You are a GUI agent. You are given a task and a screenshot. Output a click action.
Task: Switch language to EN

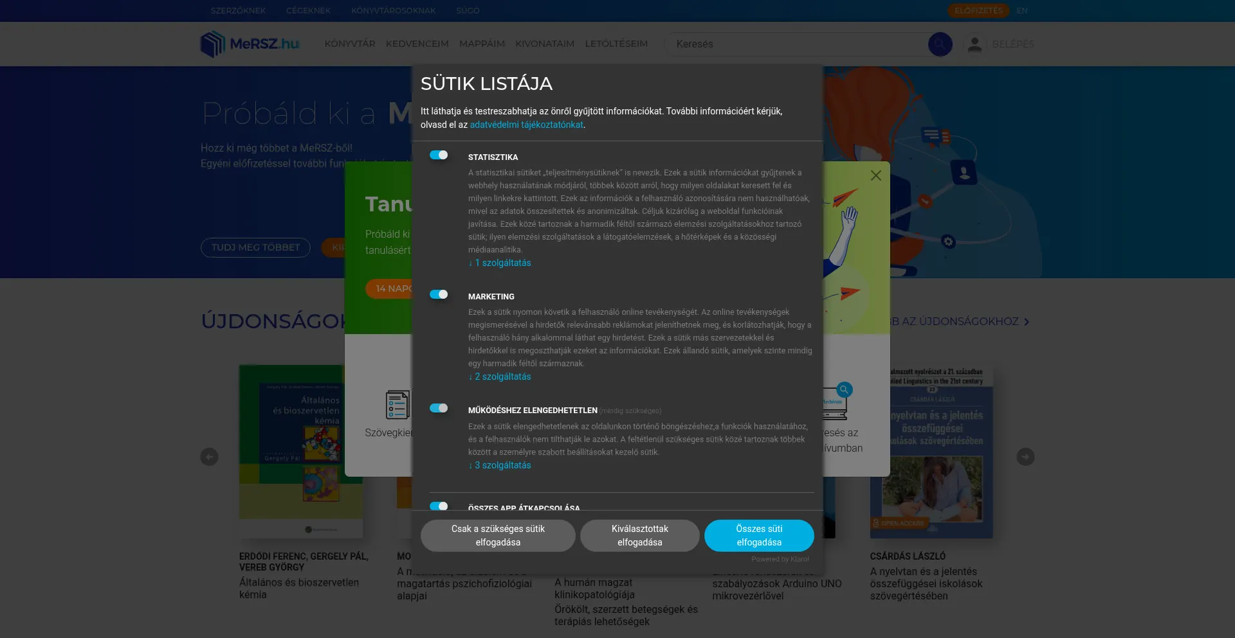(1022, 10)
